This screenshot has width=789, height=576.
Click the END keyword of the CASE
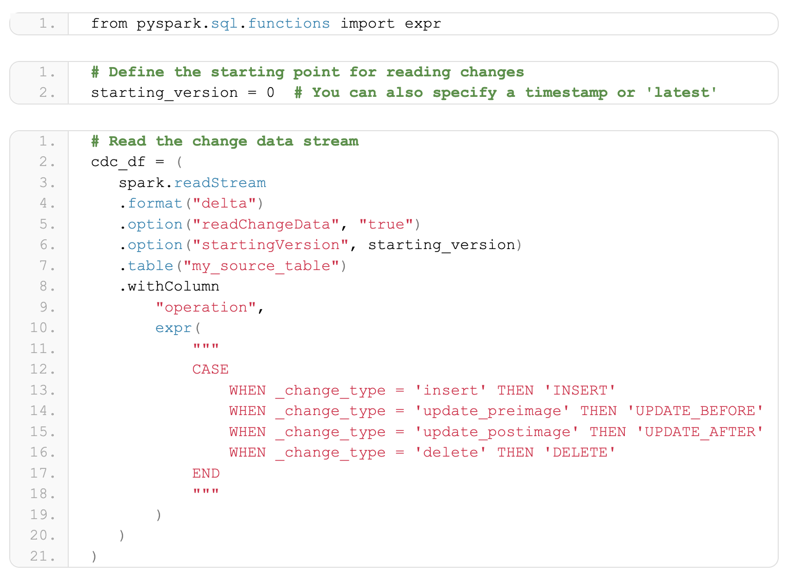pos(206,474)
